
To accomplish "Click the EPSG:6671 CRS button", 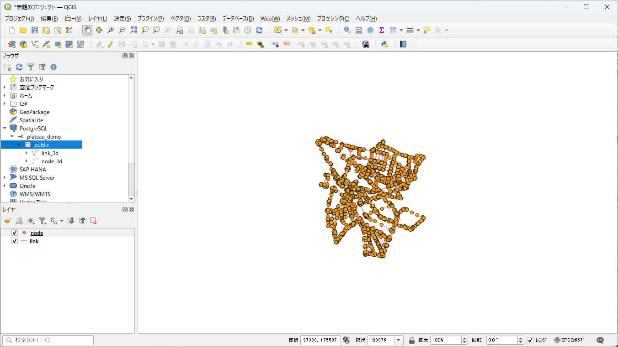I will coord(569,340).
